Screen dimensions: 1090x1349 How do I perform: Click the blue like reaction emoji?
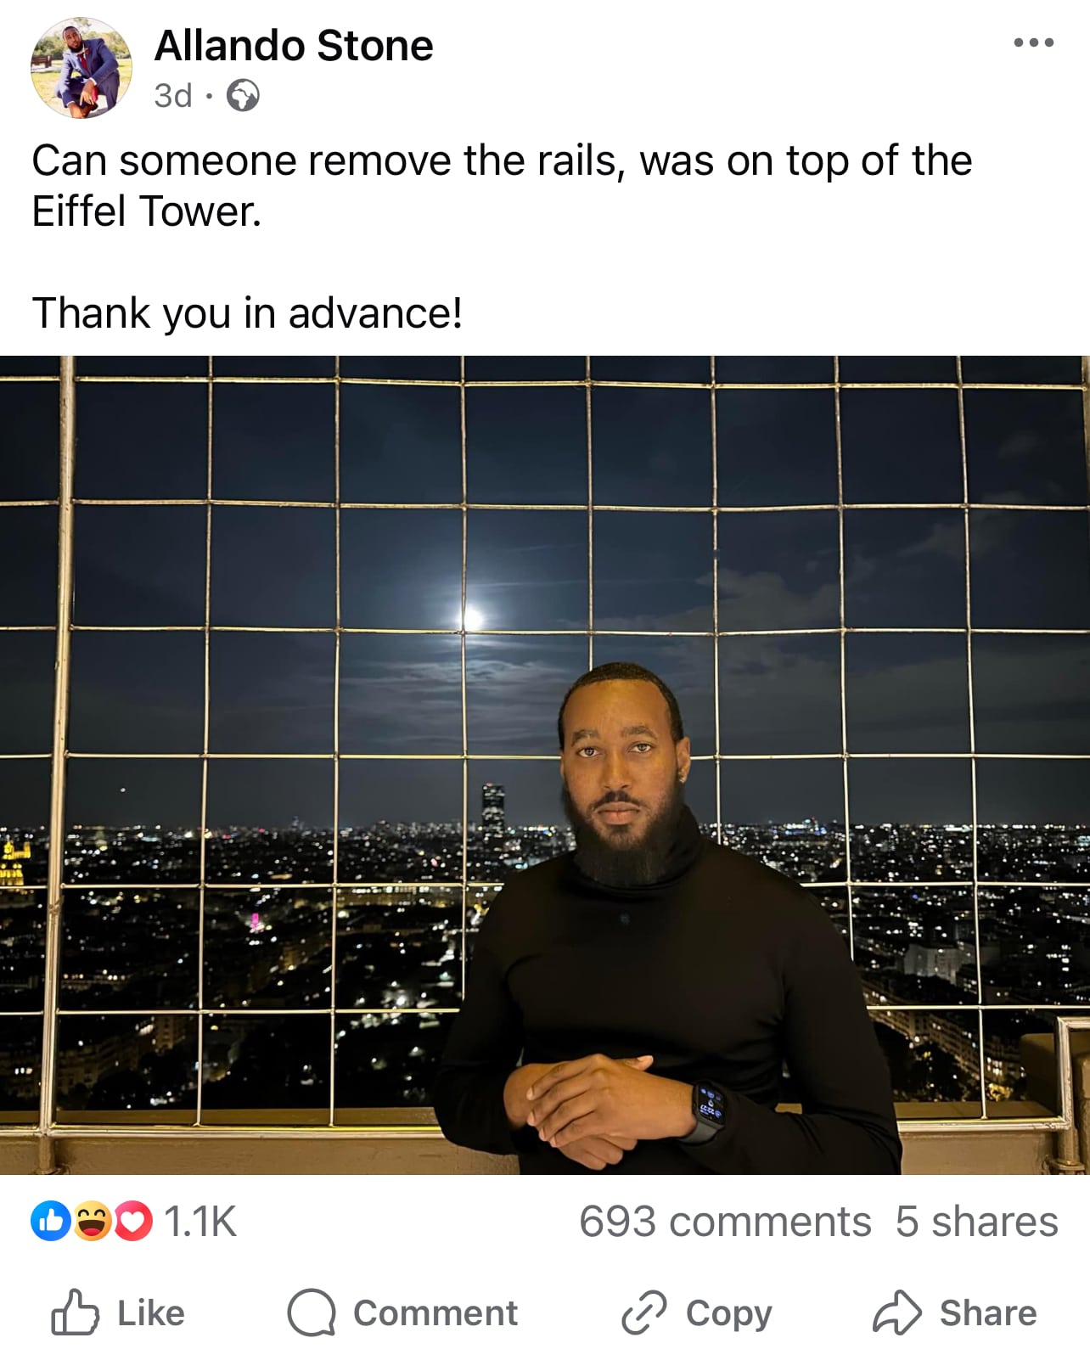pyautogui.click(x=50, y=1222)
